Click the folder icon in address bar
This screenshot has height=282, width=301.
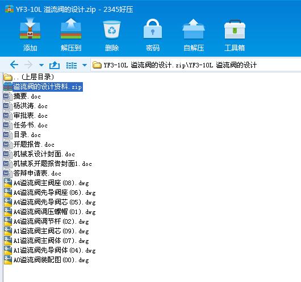[x=97, y=65]
